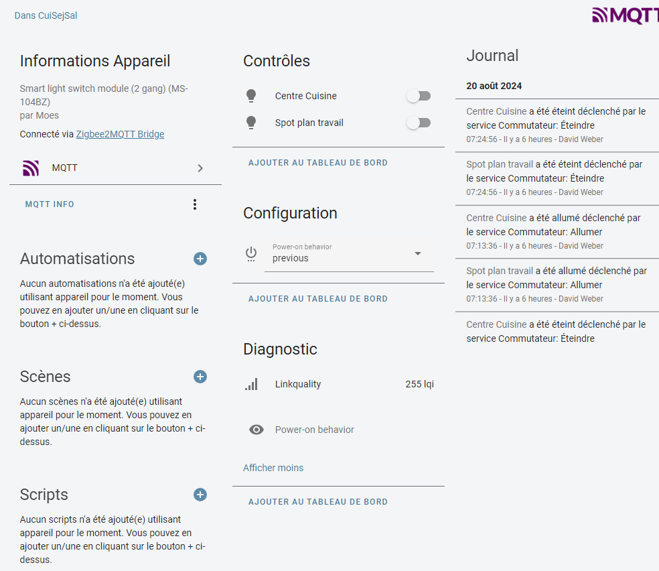Click the Spot plan travail bulb icon
The width and height of the screenshot is (659, 571).
coord(251,123)
